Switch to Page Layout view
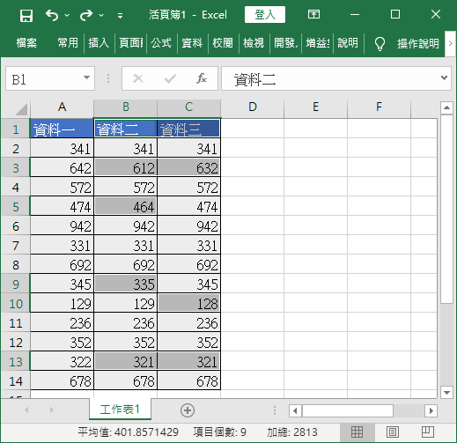The height and width of the screenshot is (443, 457). [x=393, y=432]
